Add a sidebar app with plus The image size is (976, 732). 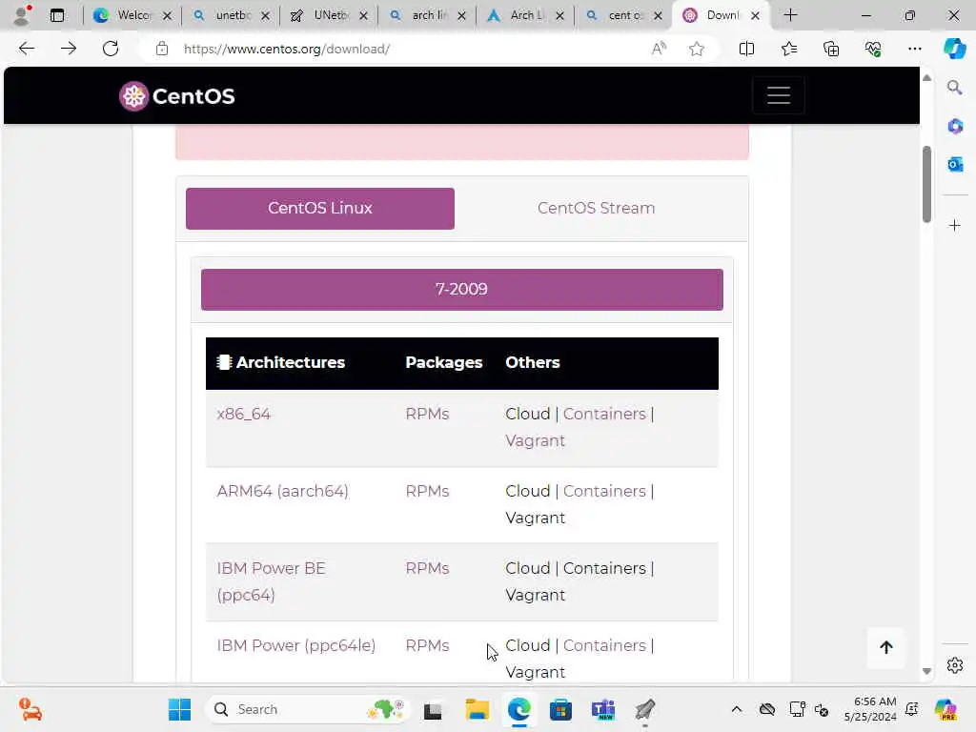(955, 225)
